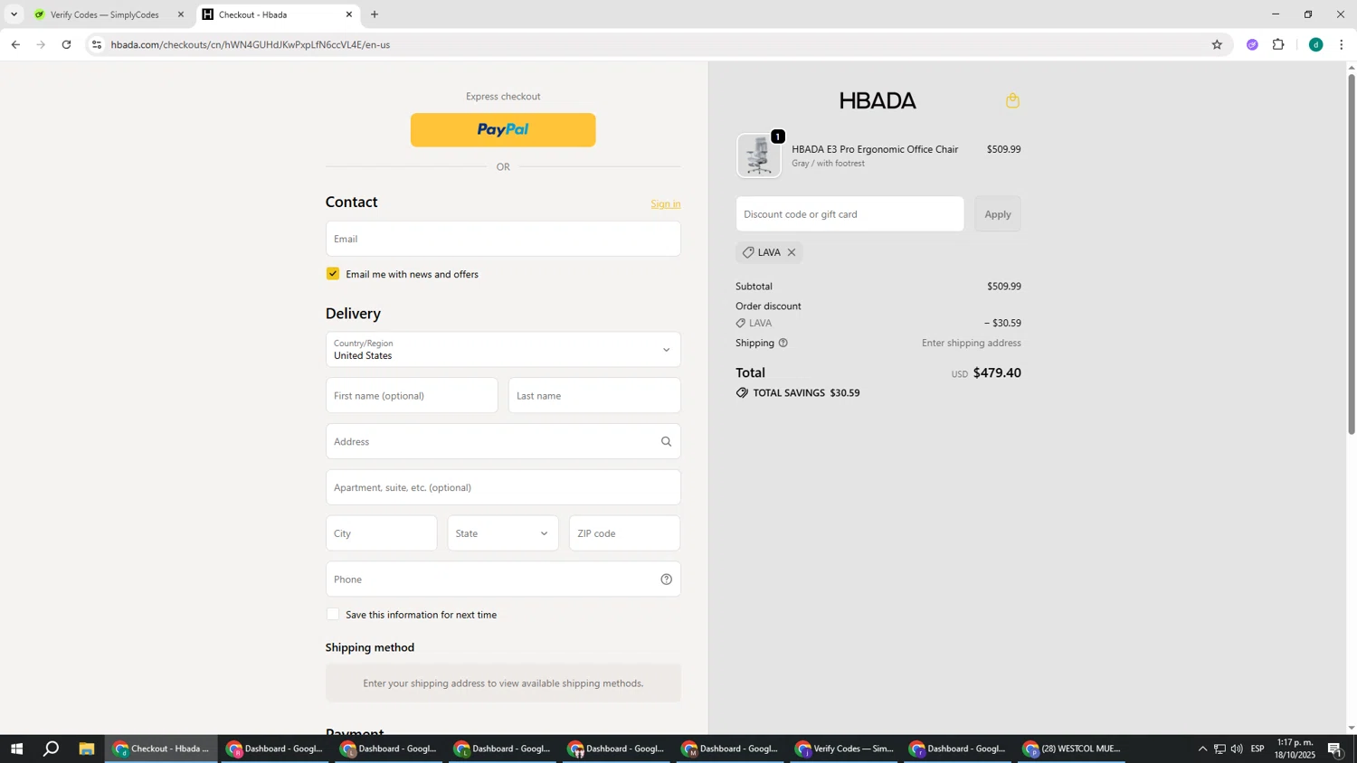Screen dimensions: 1357x763
Task: View site information icon in address bar
Action: tap(97, 44)
